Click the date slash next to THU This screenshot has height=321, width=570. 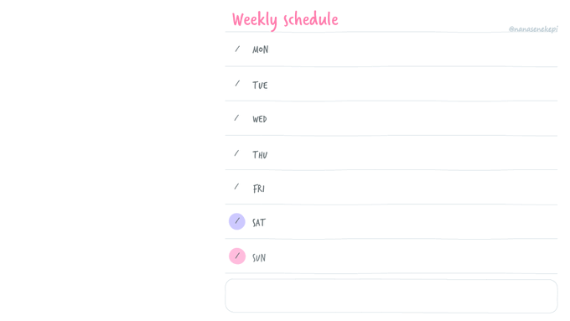(x=236, y=153)
